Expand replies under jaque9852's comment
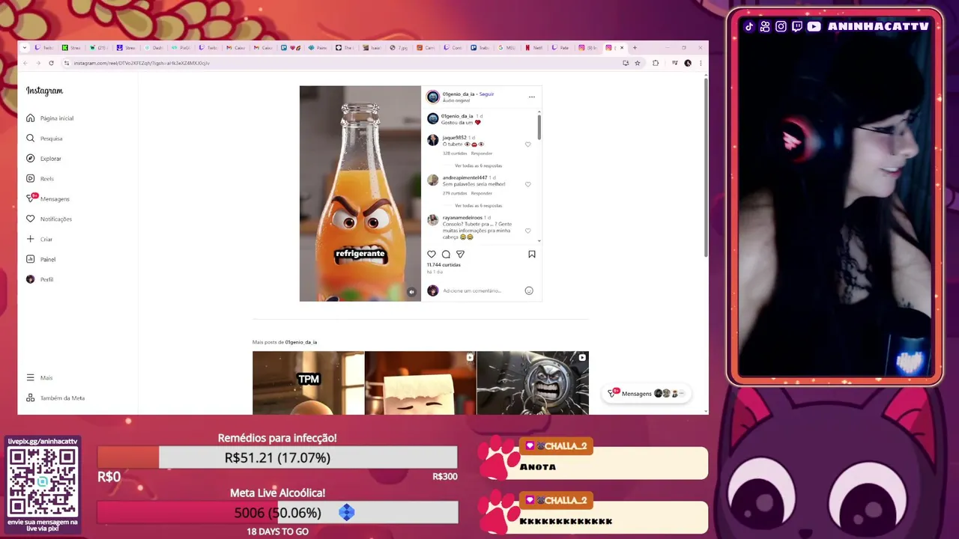Image resolution: width=959 pixels, height=539 pixels. click(478, 165)
